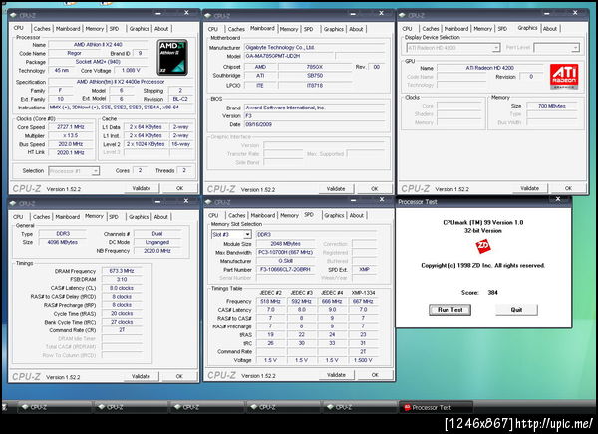The image size is (598, 434).
Task: Click the XMP-1334 timings column header
Action: tap(363, 293)
